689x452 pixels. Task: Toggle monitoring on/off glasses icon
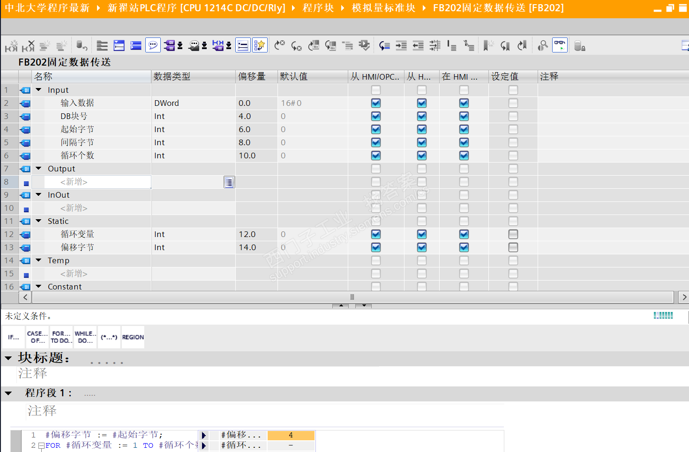pyautogui.click(x=560, y=45)
